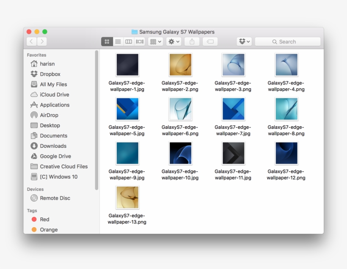This screenshot has height=269, width=347.
Task: Open AirDrop in the sidebar
Action: pos(49,115)
